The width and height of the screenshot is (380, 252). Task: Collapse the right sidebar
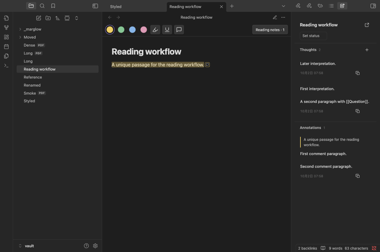(373, 6)
